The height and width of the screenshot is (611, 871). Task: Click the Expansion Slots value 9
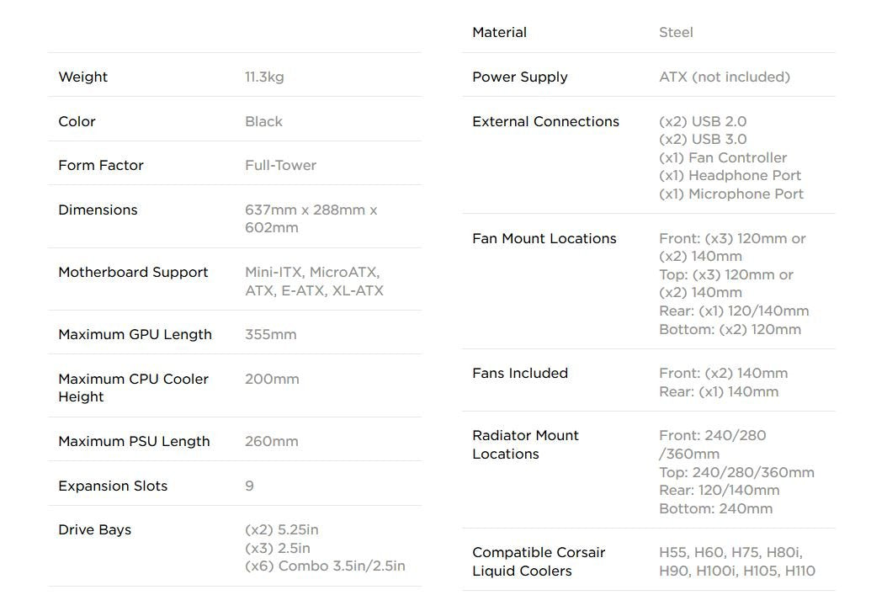click(249, 486)
